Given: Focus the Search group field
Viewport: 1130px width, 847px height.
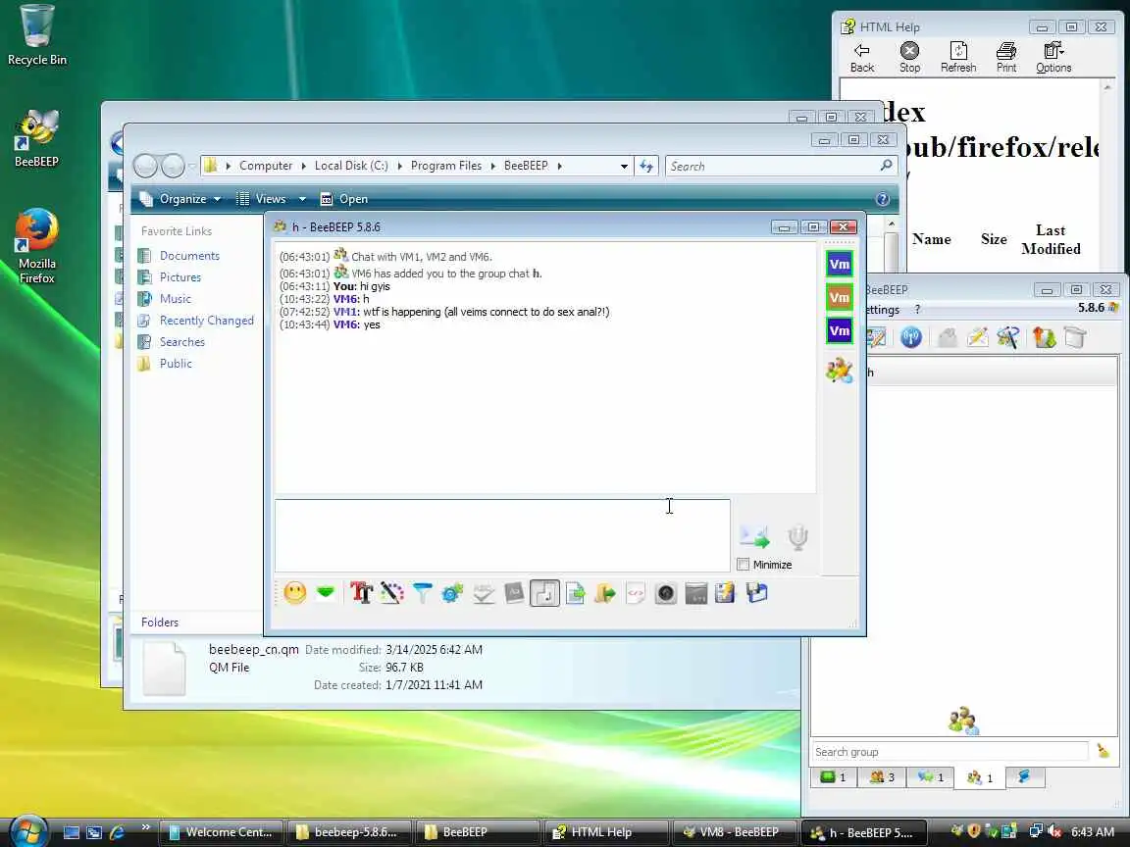Looking at the screenshot, I should (x=950, y=752).
